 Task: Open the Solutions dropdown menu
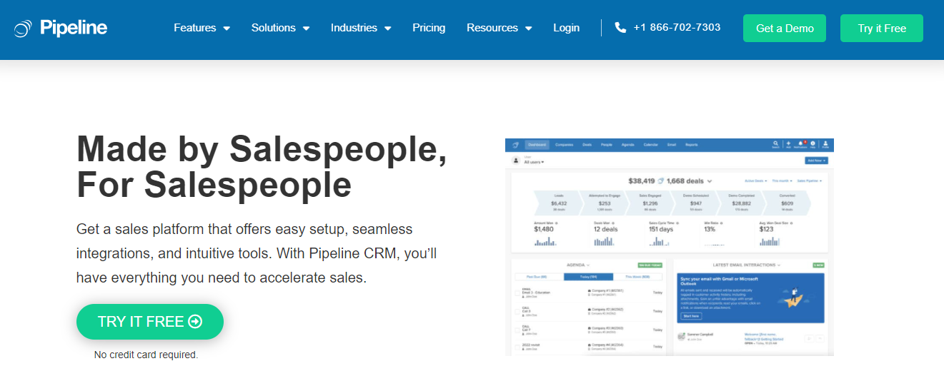[280, 28]
